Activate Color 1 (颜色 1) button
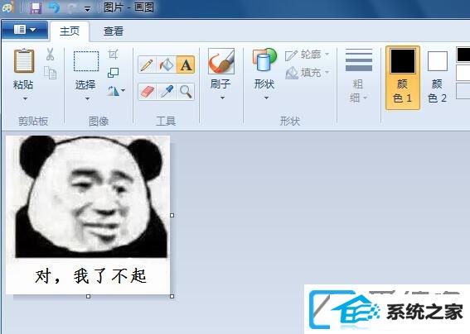Viewport: 470px width, 334px height. tap(403, 78)
